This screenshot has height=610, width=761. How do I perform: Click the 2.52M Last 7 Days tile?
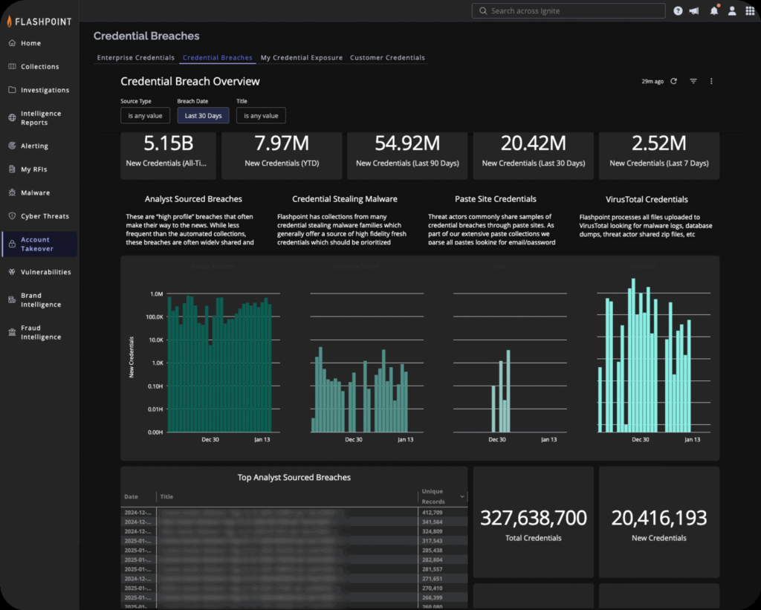coord(659,155)
